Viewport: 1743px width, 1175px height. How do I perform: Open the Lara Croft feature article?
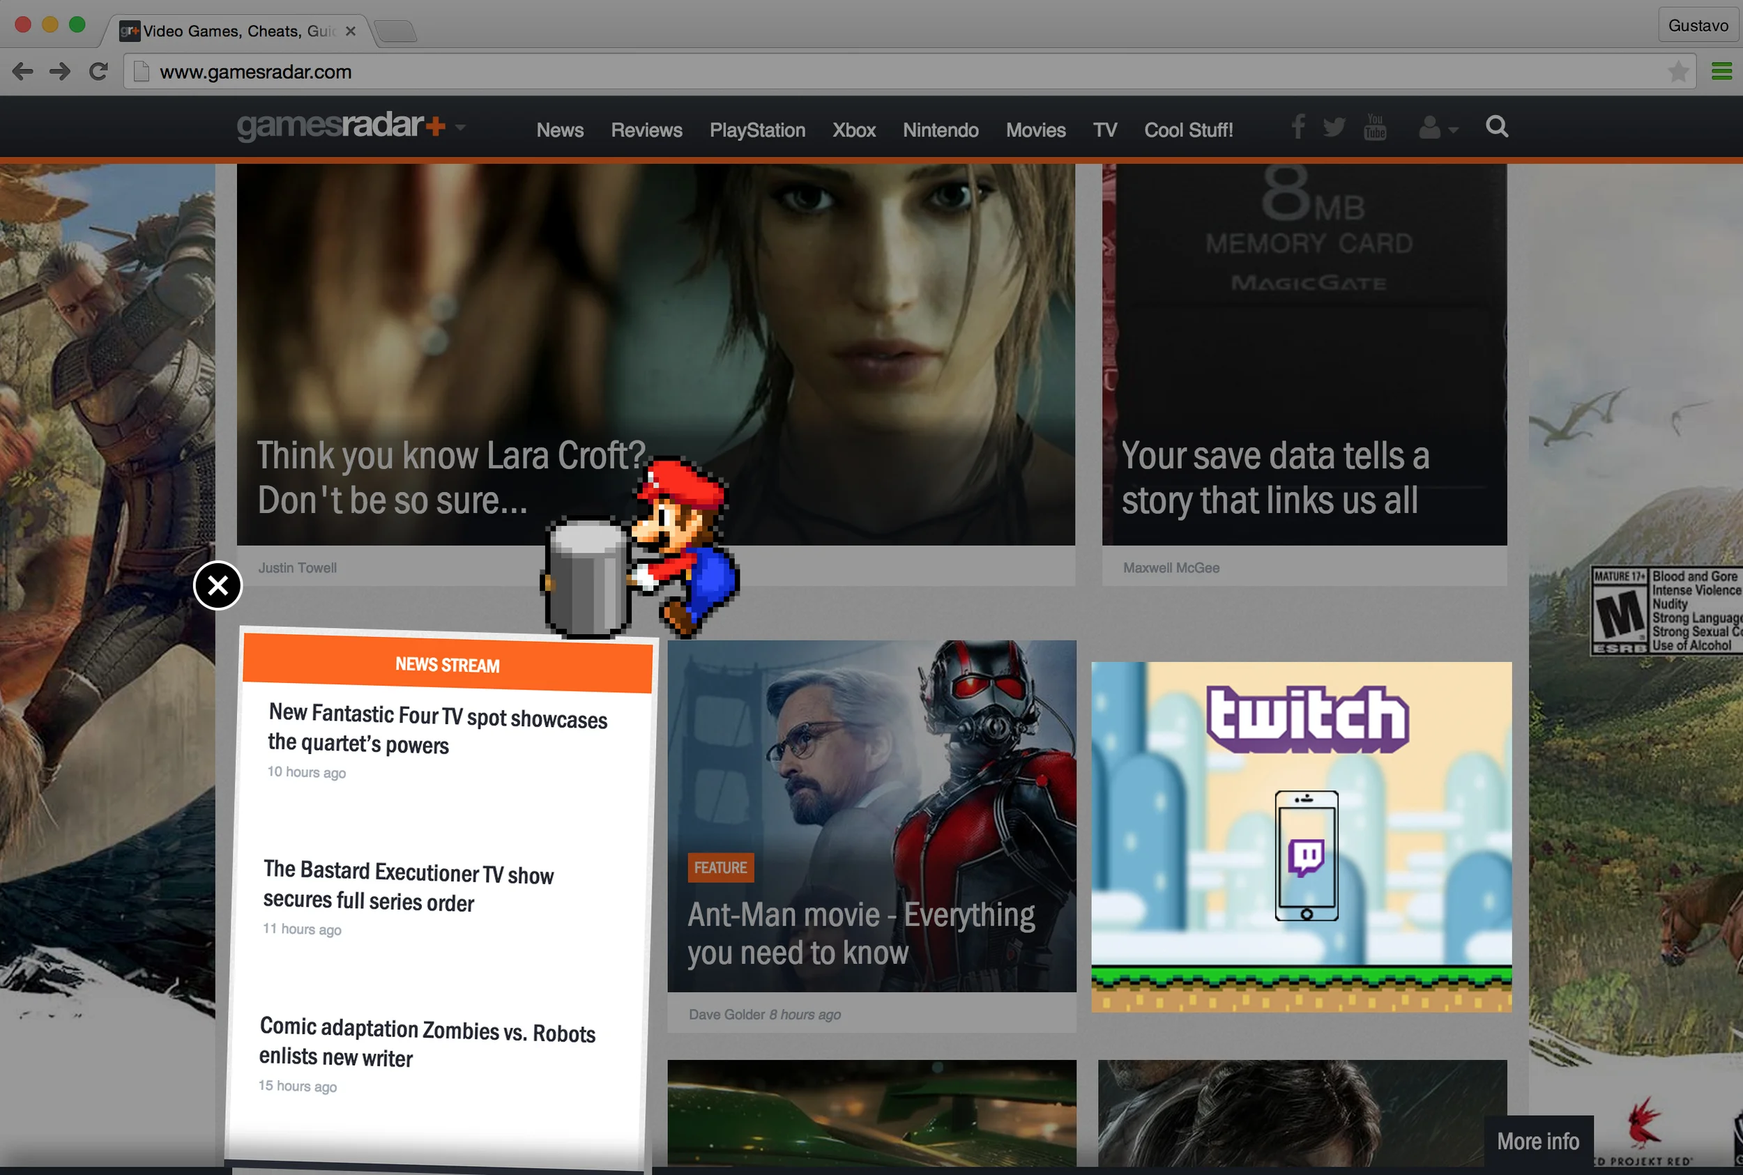[x=655, y=355]
